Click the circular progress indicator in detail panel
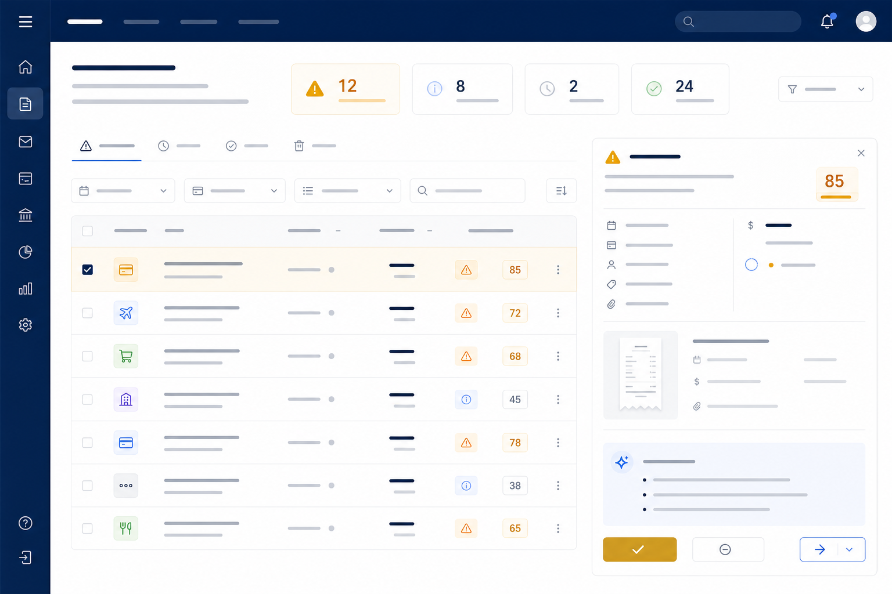 751,265
